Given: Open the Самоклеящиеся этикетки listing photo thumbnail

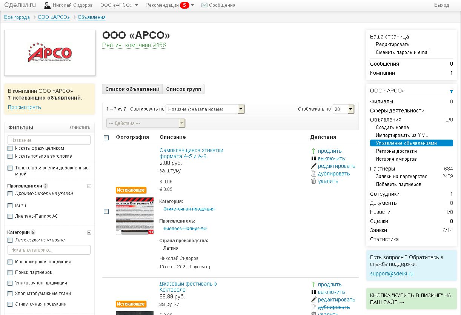Looking at the screenshot, I should (135, 216).
